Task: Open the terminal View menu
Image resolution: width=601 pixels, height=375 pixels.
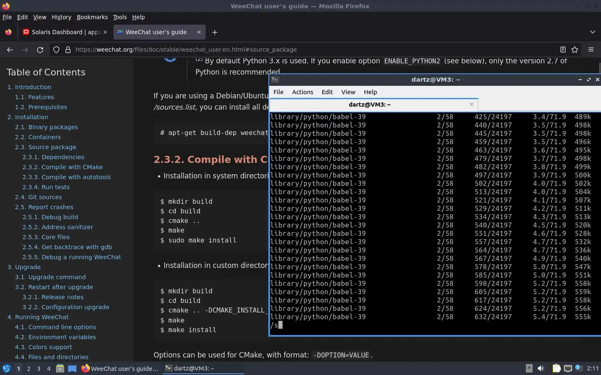Action: tap(348, 92)
